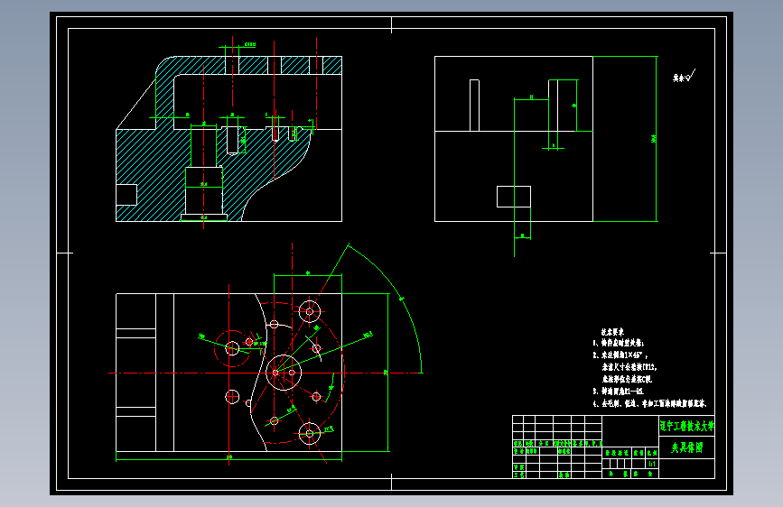Click the 夹具体图 drawing title
This screenshot has height=507, width=783.
coord(686,447)
